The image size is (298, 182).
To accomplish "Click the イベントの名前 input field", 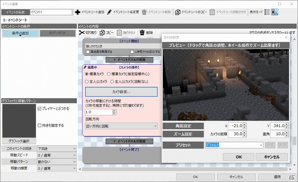I will point(51,12).
